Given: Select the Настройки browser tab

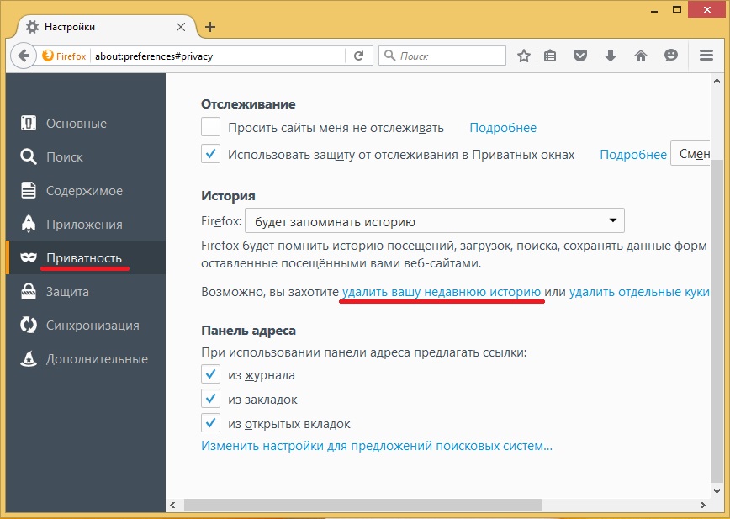Looking at the screenshot, I should (x=107, y=27).
